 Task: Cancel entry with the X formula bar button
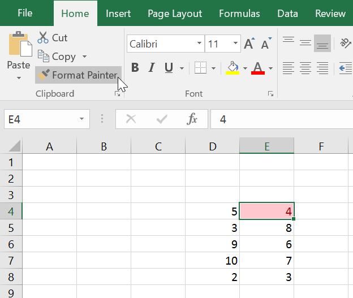coord(131,119)
